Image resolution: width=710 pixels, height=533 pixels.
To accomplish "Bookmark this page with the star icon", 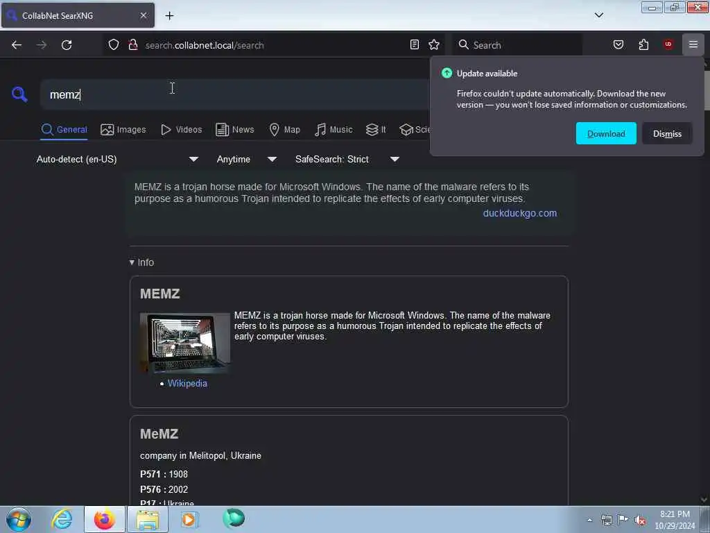I will 434,44.
